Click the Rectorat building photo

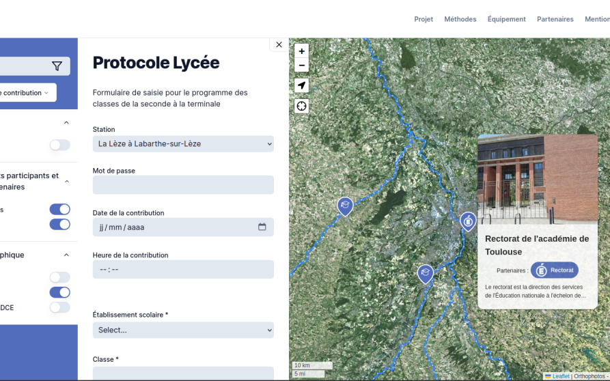point(538,179)
